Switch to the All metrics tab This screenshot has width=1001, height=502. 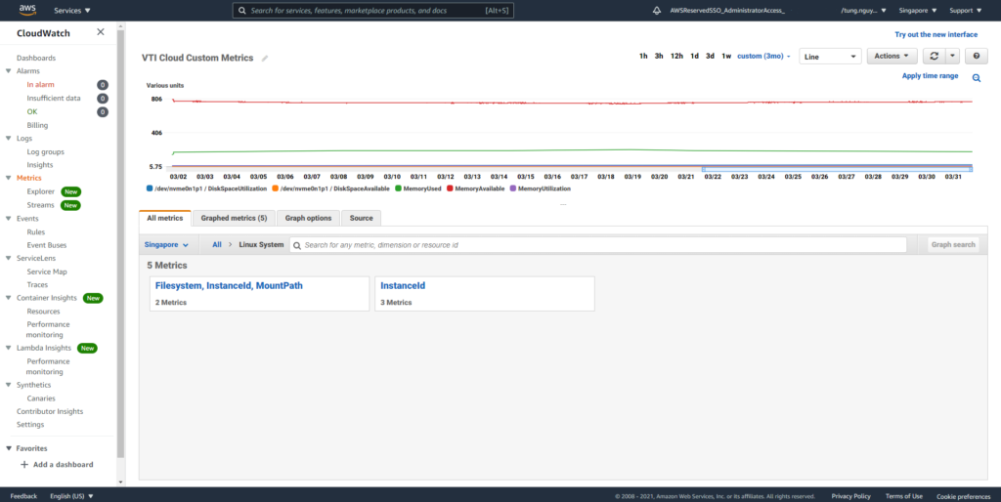point(164,218)
